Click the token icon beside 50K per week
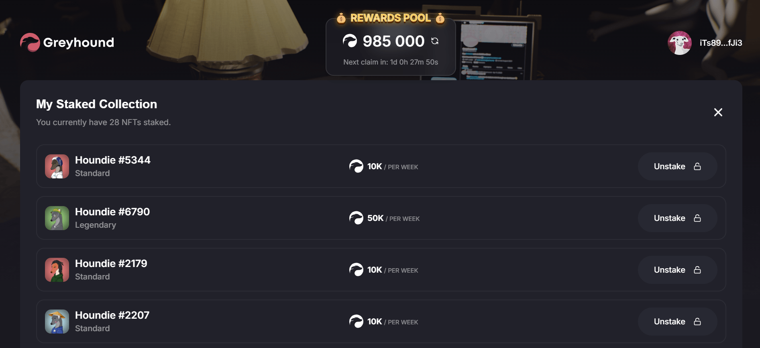This screenshot has width=760, height=348. pos(356,218)
